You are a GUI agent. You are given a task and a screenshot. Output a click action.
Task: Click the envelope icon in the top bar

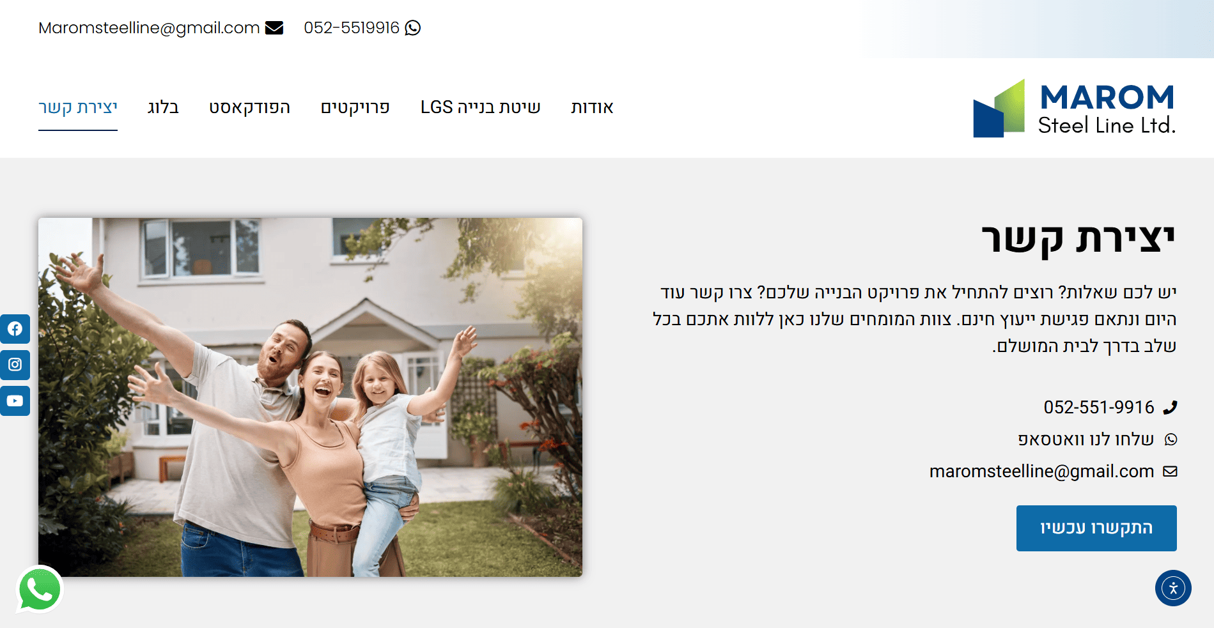tap(274, 28)
